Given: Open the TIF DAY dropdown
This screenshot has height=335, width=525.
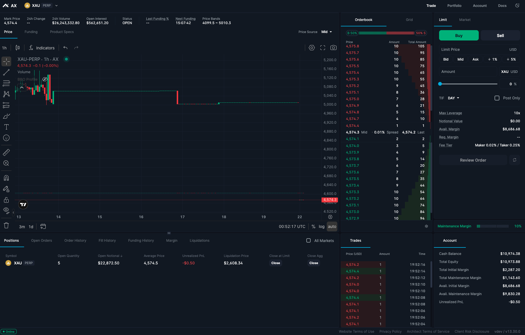Looking at the screenshot, I should (x=453, y=98).
